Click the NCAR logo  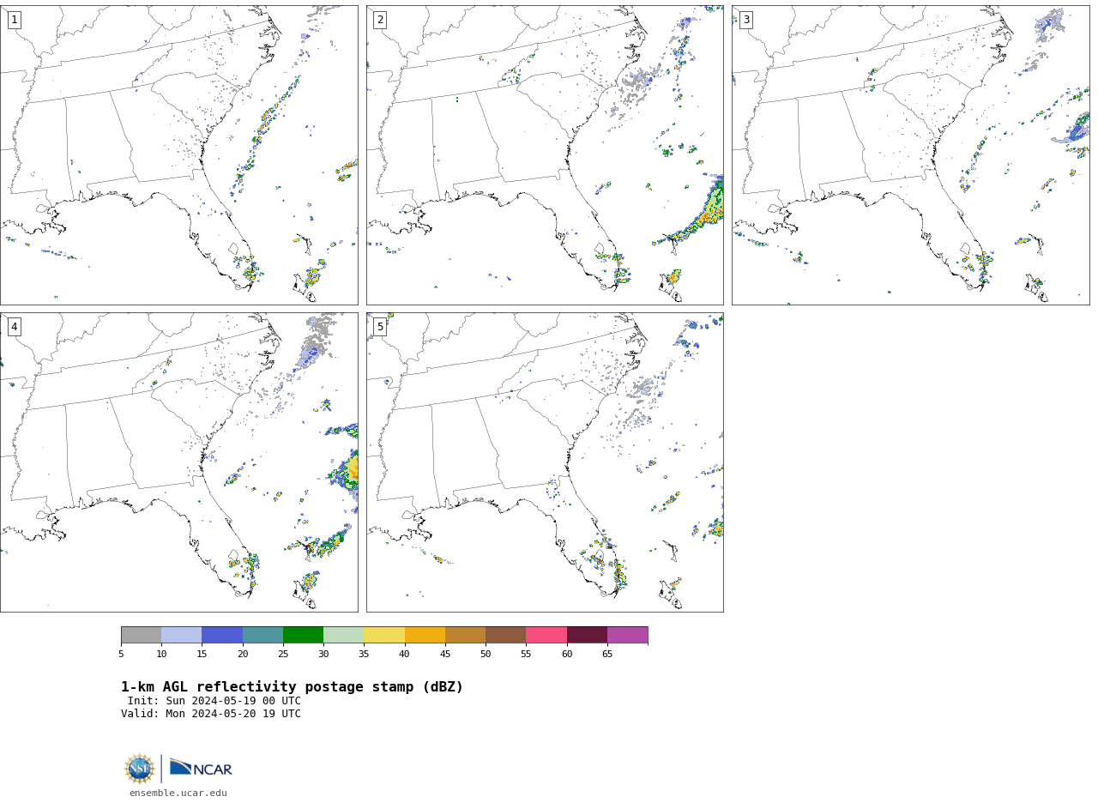(x=201, y=768)
